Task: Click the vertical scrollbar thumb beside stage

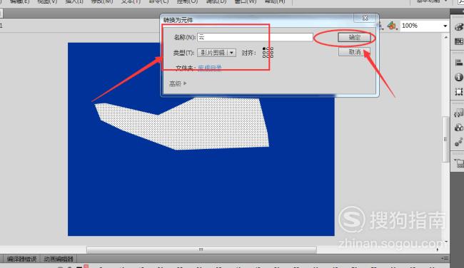Action: pyautogui.click(x=445, y=139)
